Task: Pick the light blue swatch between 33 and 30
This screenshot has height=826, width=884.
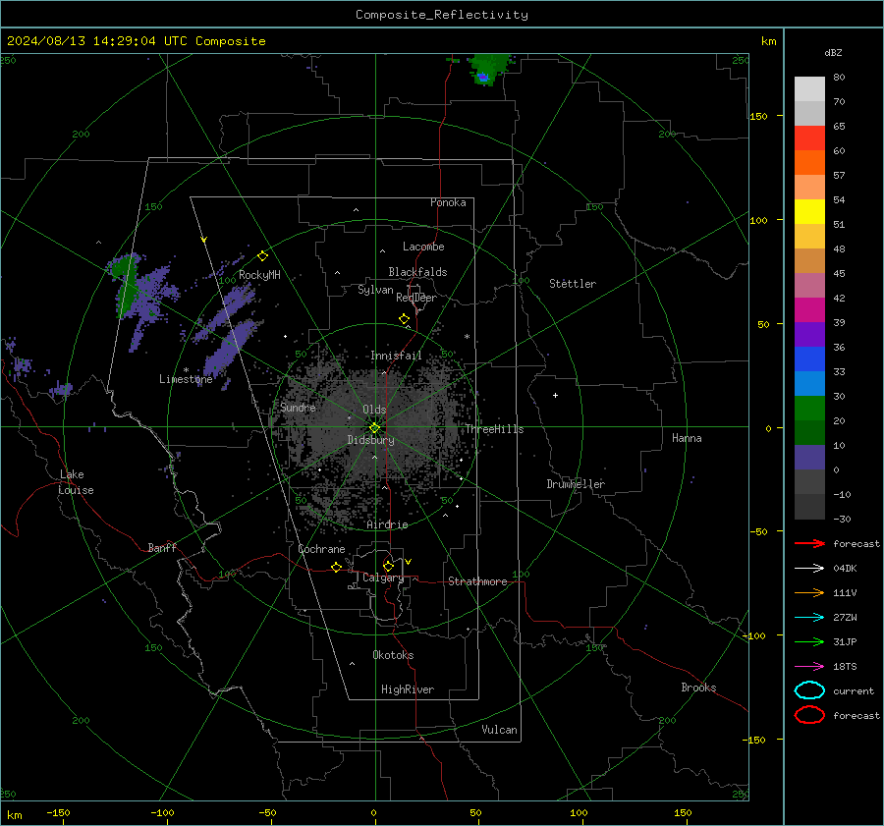Action: point(809,384)
